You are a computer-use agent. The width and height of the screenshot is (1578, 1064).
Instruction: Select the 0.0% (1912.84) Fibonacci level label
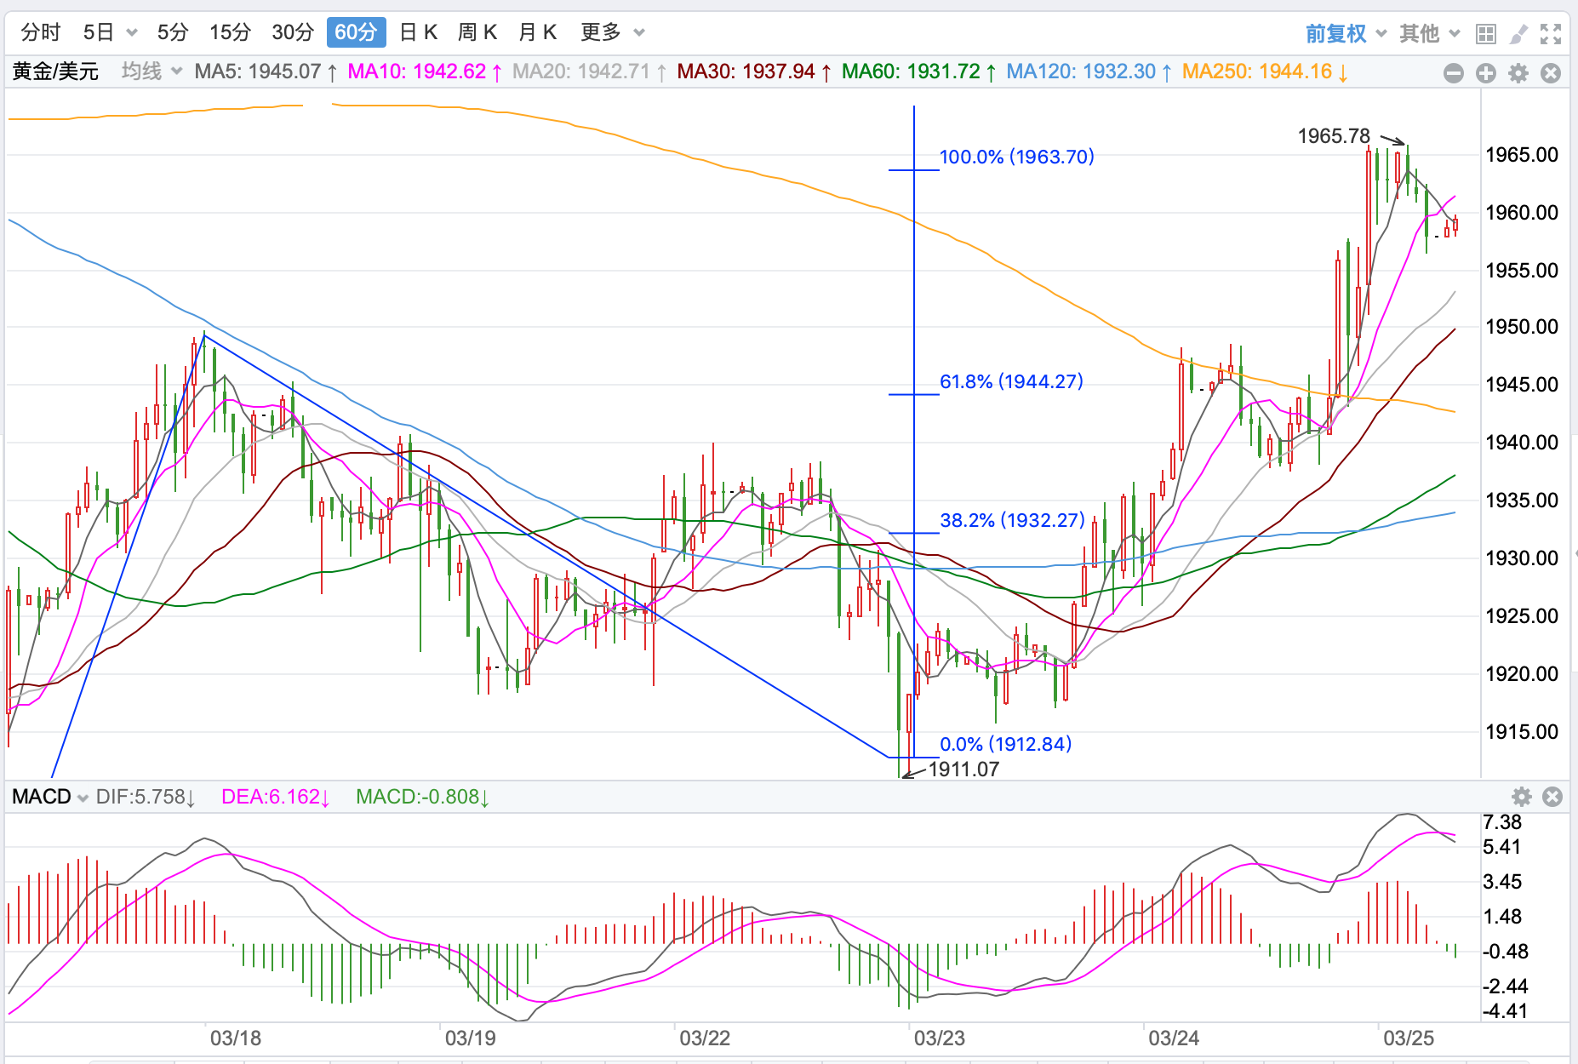click(x=1005, y=744)
